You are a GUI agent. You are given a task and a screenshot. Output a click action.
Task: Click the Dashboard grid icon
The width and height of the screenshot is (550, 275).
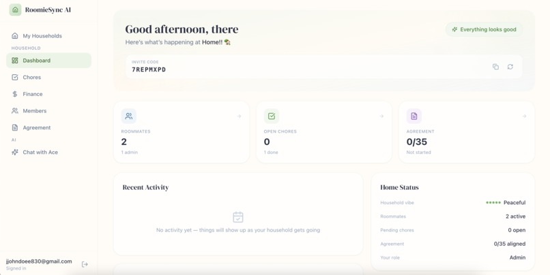point(15,61)
